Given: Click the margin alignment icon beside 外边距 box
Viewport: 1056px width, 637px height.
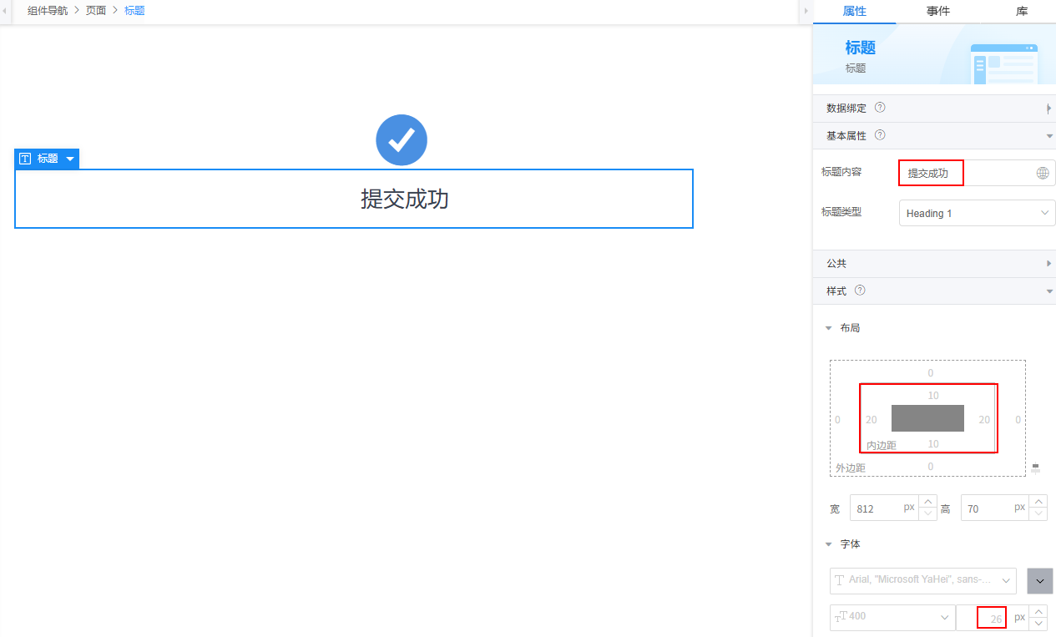Looking at the screenshot, I should coord(1036,468).
